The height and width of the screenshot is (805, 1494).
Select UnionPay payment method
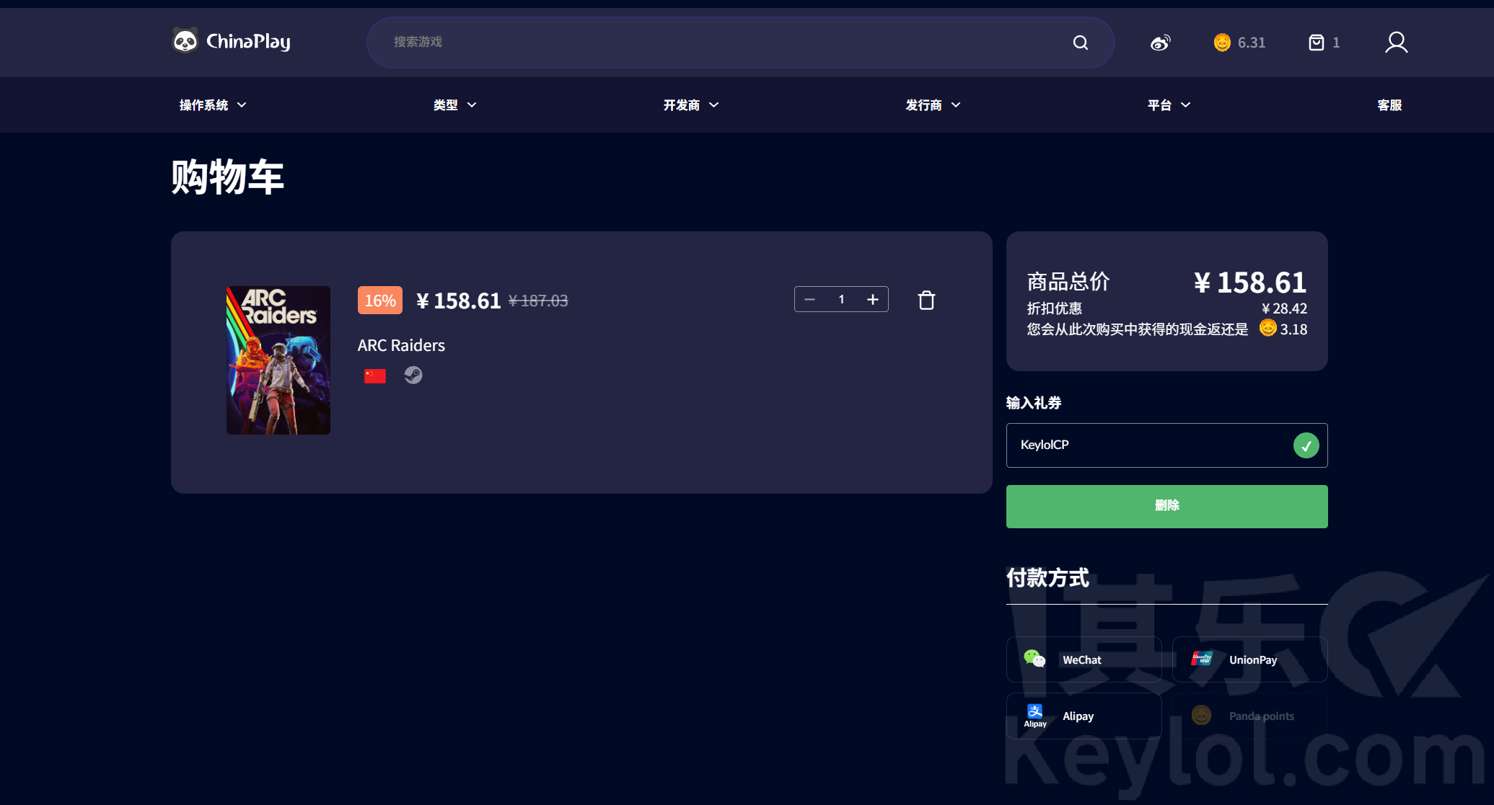point(1249,659)
